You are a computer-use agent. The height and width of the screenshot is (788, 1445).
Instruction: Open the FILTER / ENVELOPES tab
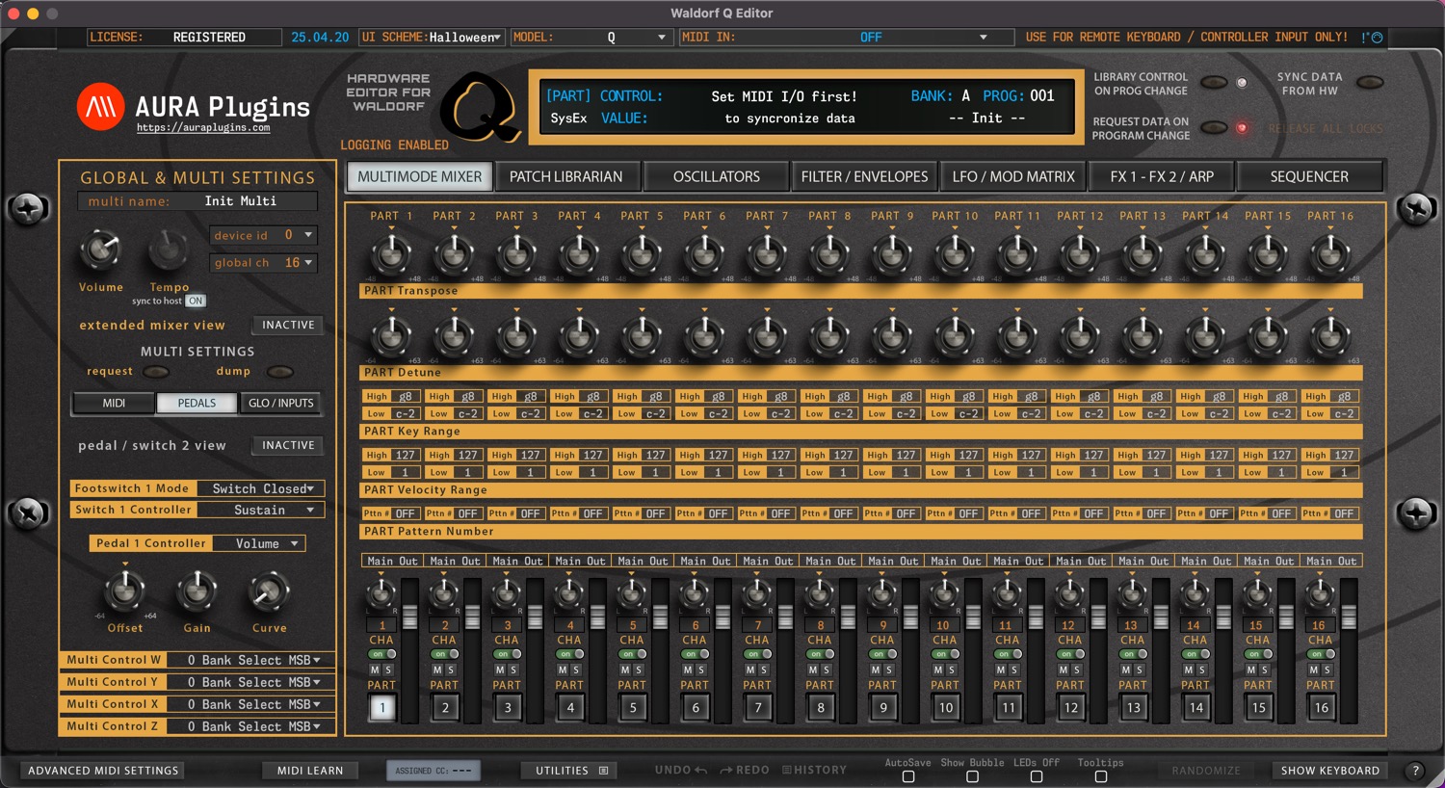pos(865,176)
